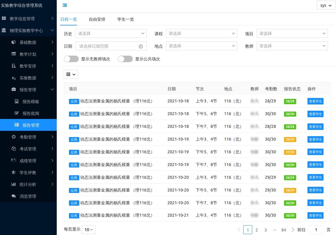Click the 消息管理 chat bubble icon

14,196
